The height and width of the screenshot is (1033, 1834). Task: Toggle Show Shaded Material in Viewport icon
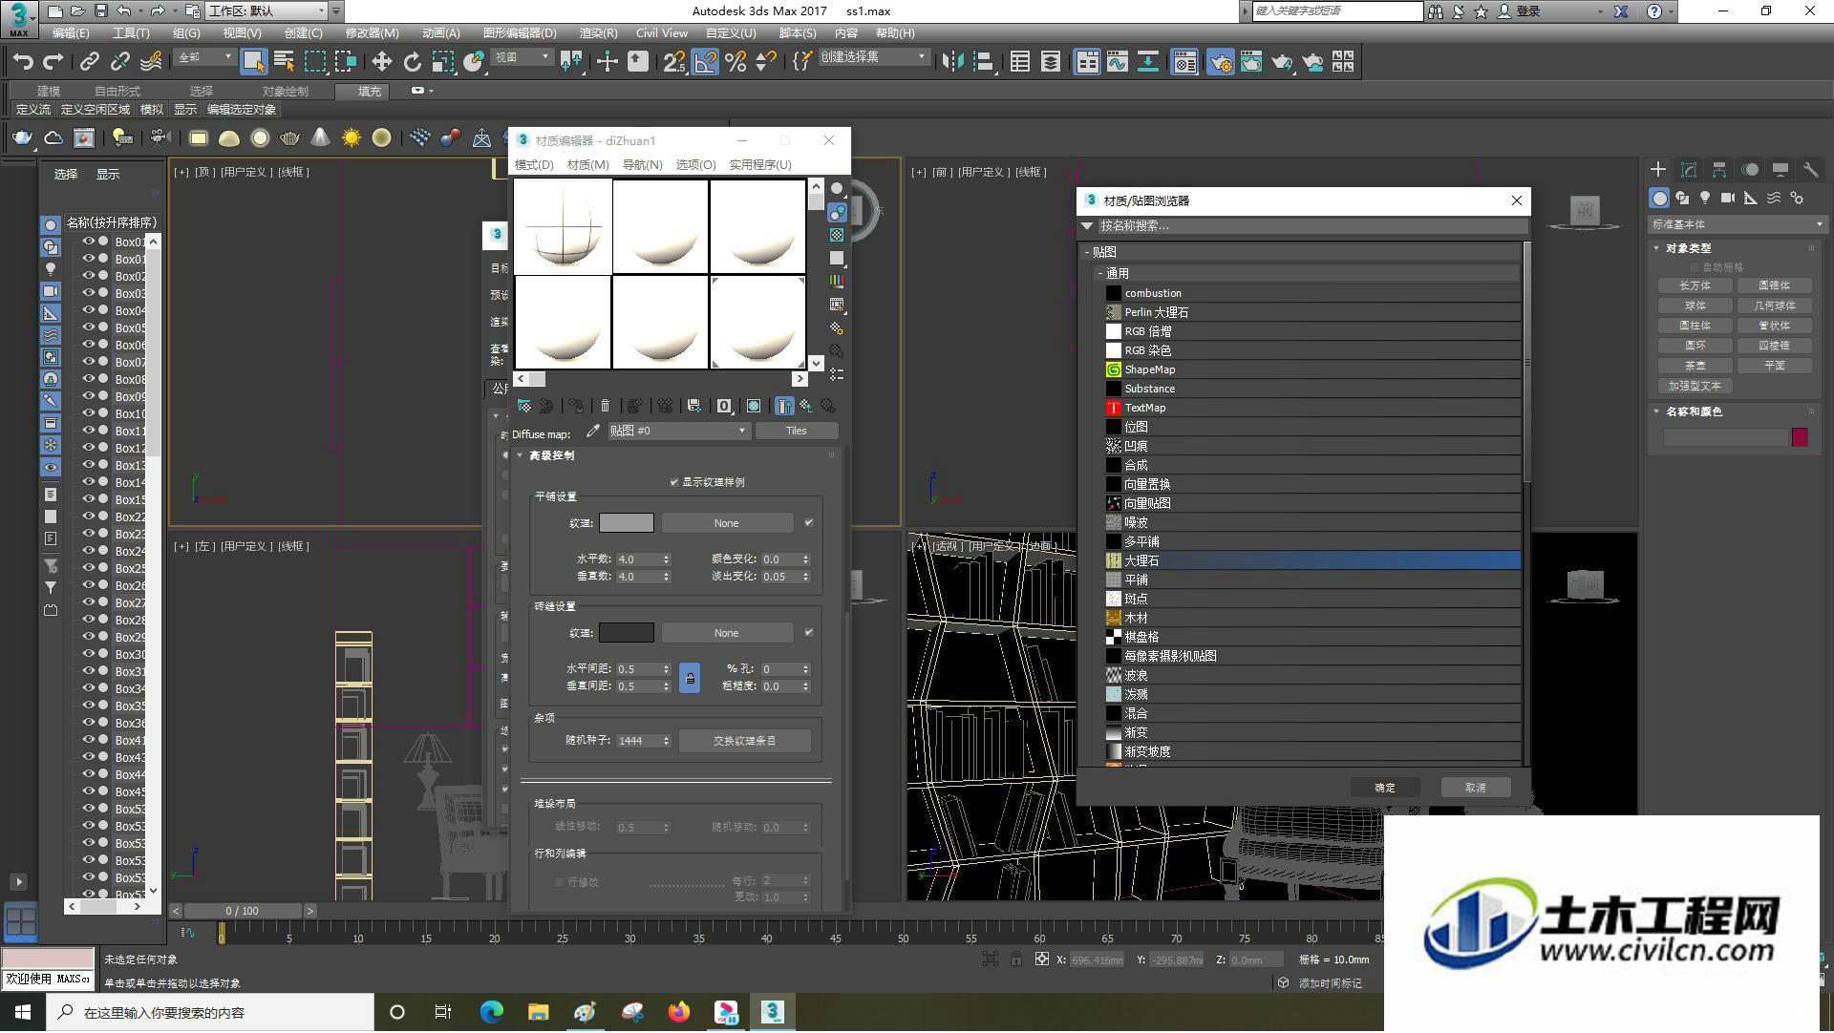[x=754, y=406]
